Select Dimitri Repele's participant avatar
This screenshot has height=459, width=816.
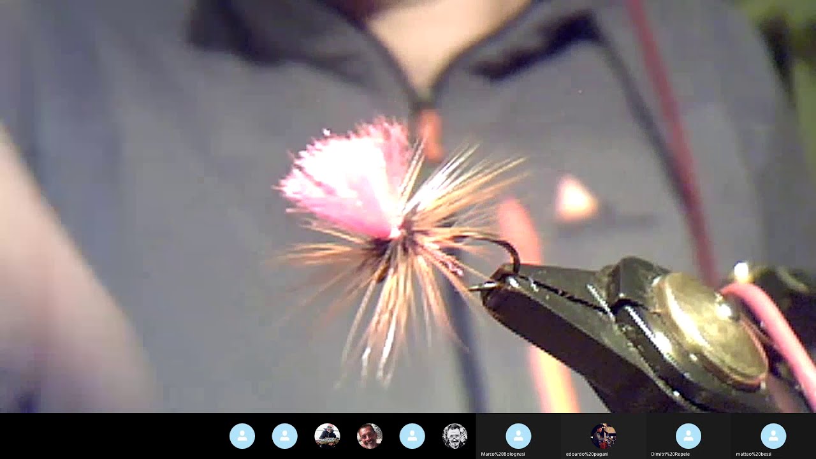point(688,436)
